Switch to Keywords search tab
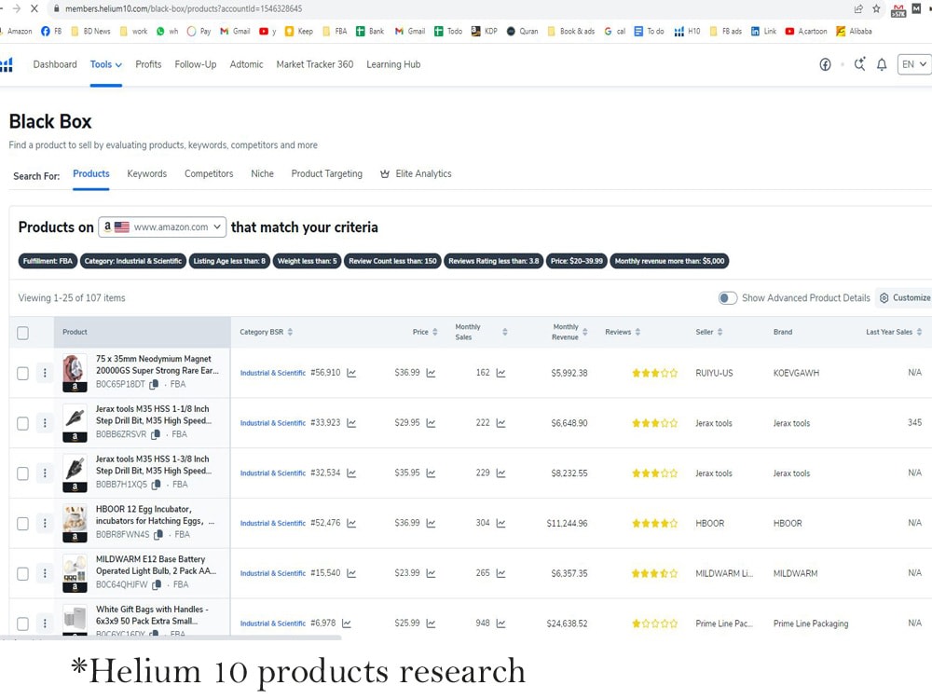This screenshot has width=932, height=699. point(147,173)
